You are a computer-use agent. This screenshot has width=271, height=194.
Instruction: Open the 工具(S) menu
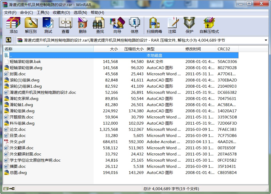click(x=43, y=13)
